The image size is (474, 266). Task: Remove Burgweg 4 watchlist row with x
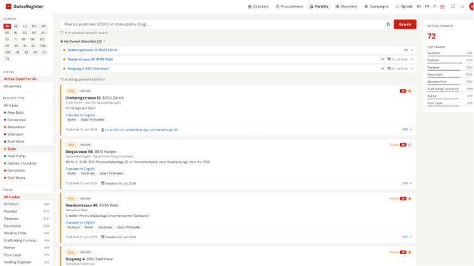pos(411,69)
